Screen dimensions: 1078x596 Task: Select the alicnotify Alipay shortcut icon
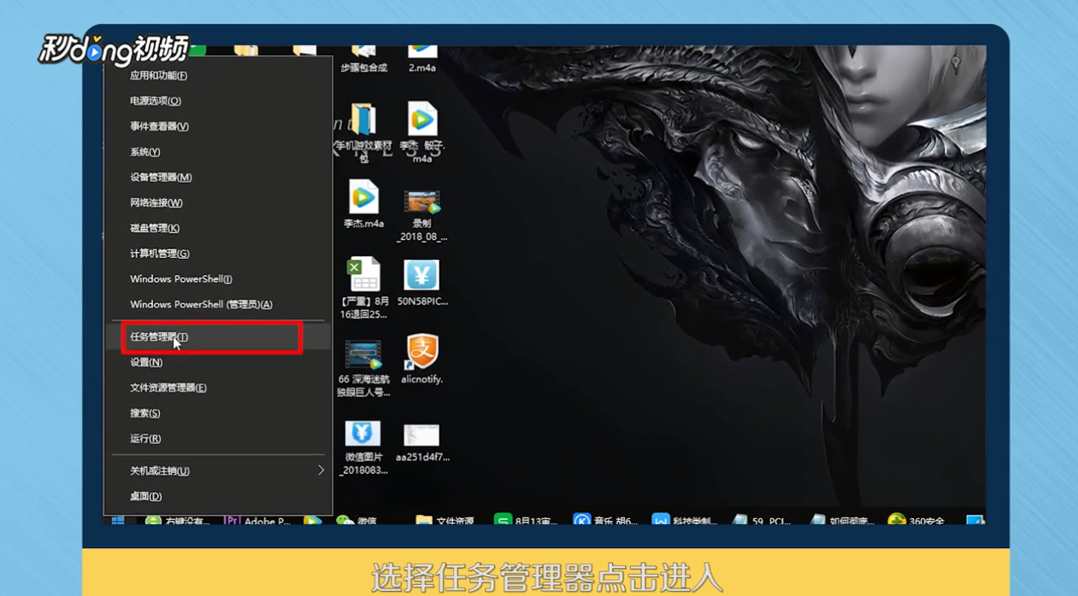tap(421, 352)
